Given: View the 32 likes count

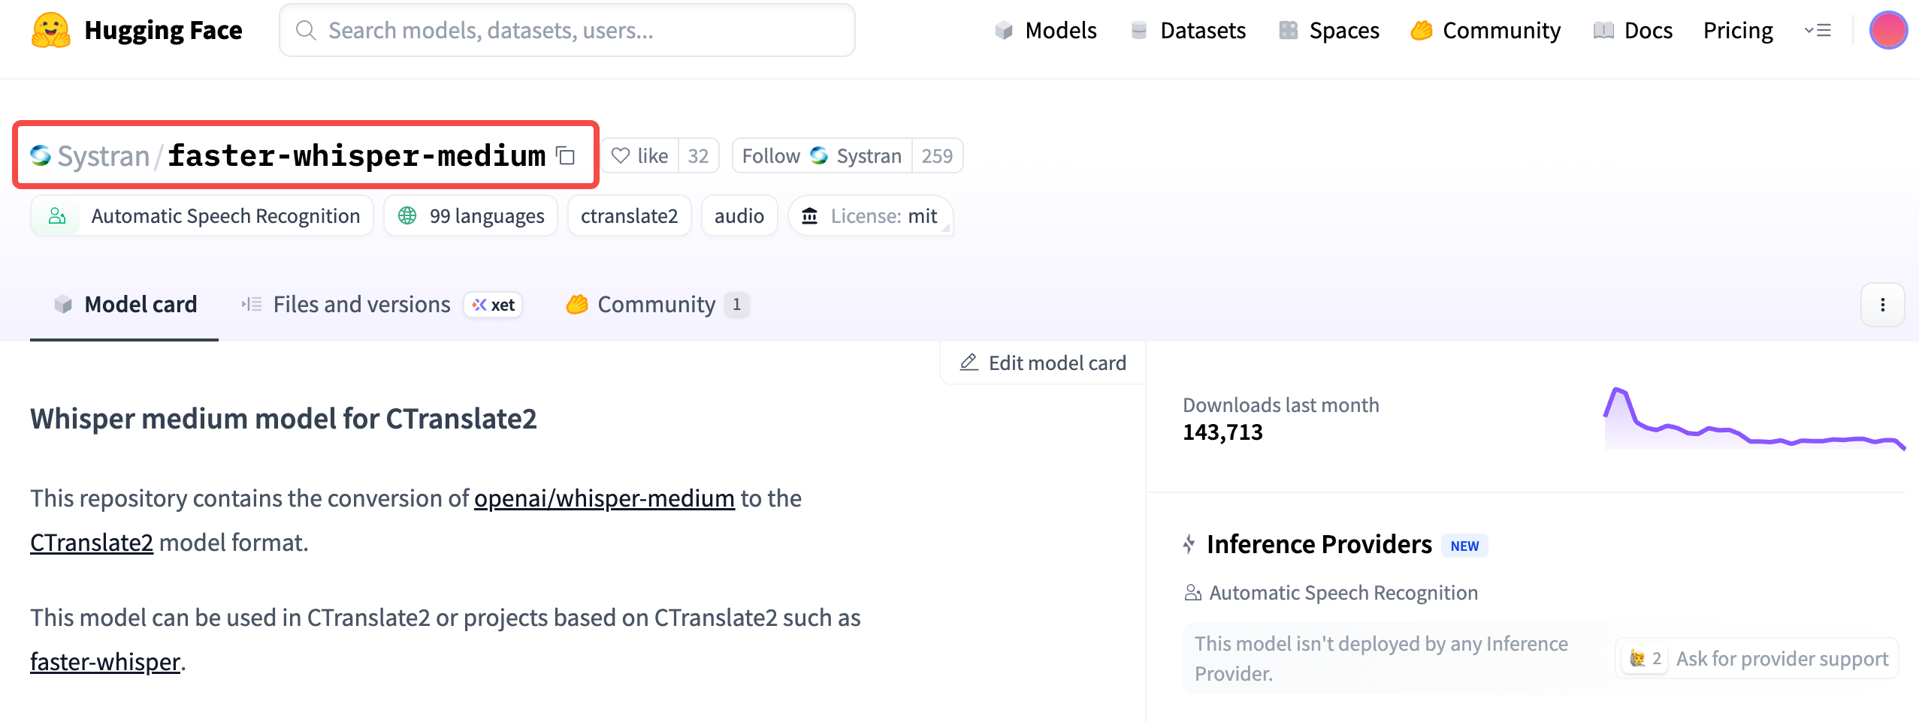Looking at the screenshot, I should 698,155.
